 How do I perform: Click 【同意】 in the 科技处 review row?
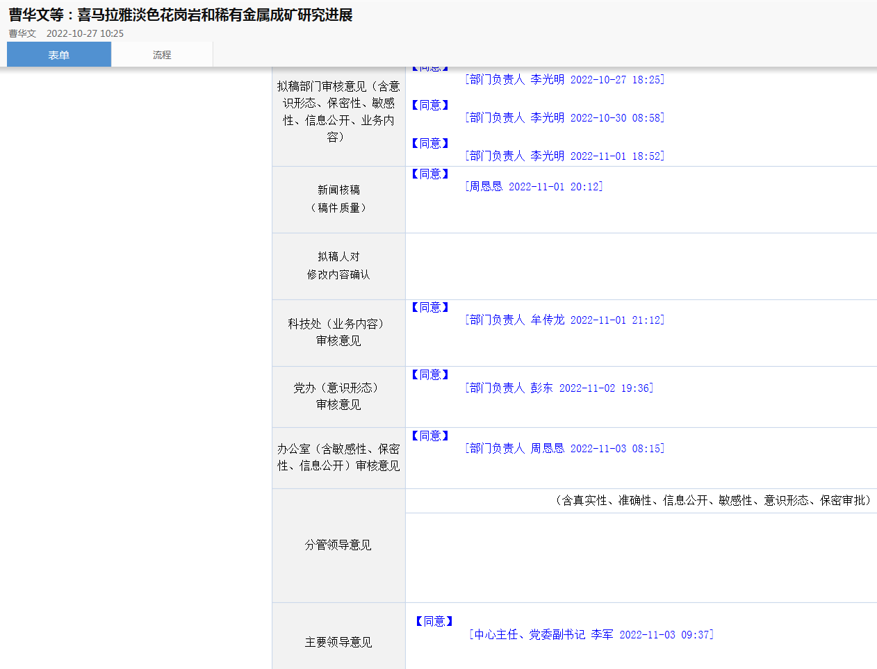point(430,308)
